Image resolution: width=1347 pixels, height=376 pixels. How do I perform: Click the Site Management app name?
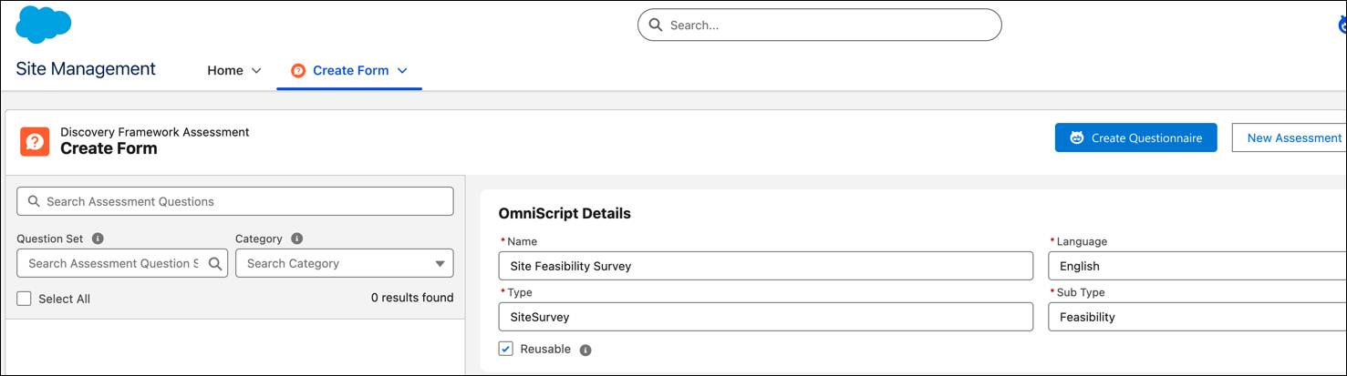point(86,69)
